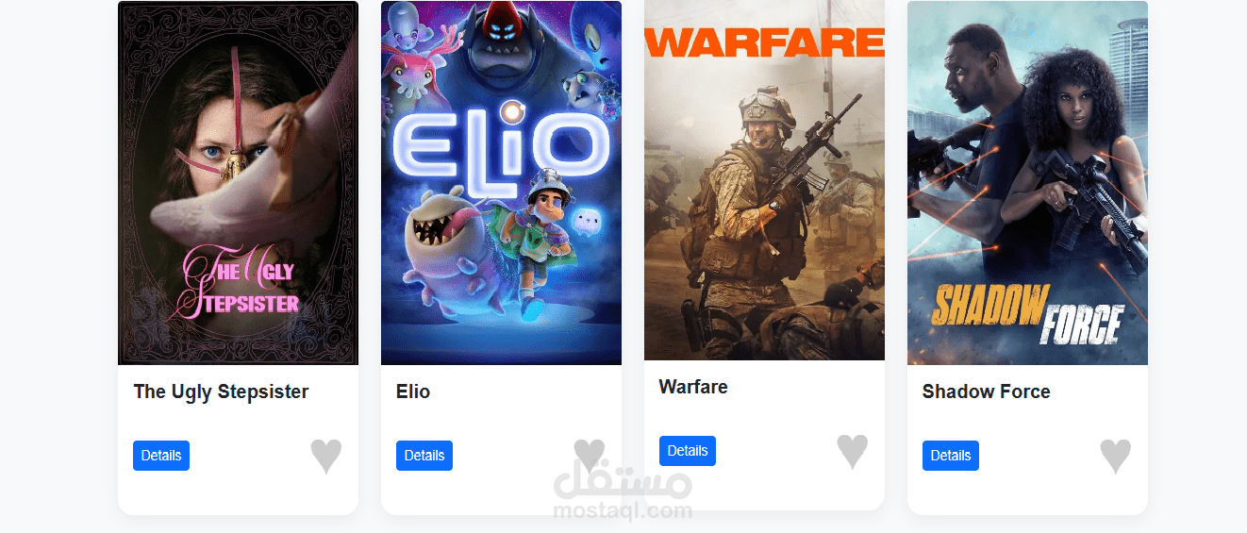Click the yellow SHADOW FORCE poster logo

point(1027,313)
